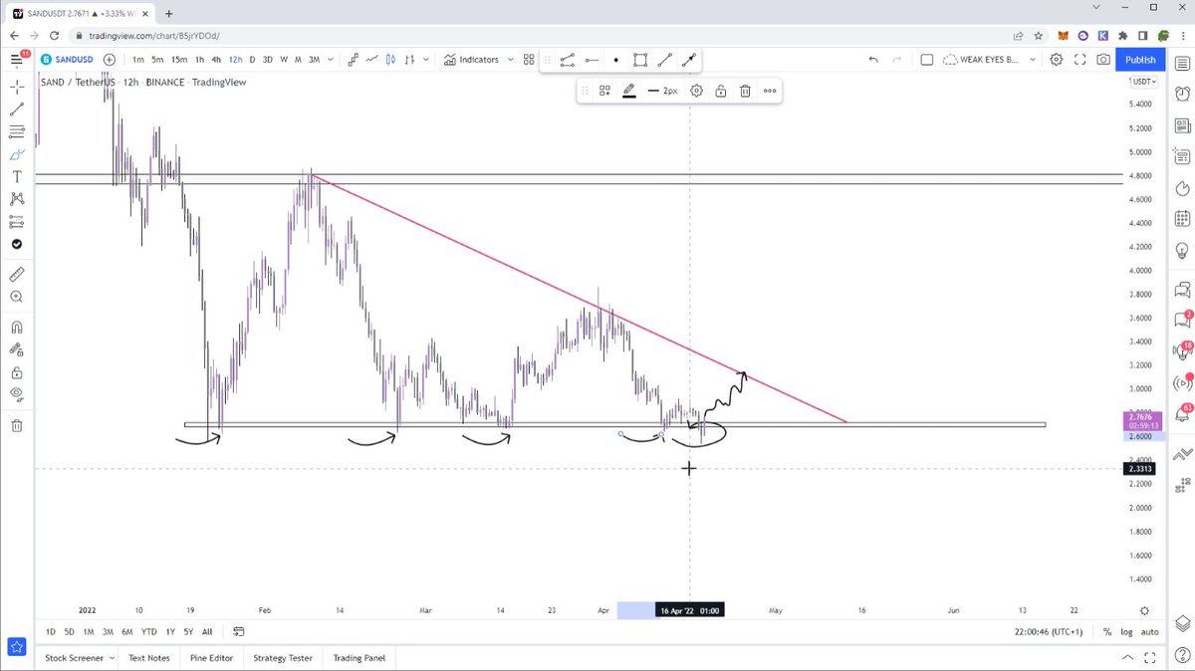Select the ruler measure tool
The width and height of the screenshot is (1195, 671).
click(16, 274)
